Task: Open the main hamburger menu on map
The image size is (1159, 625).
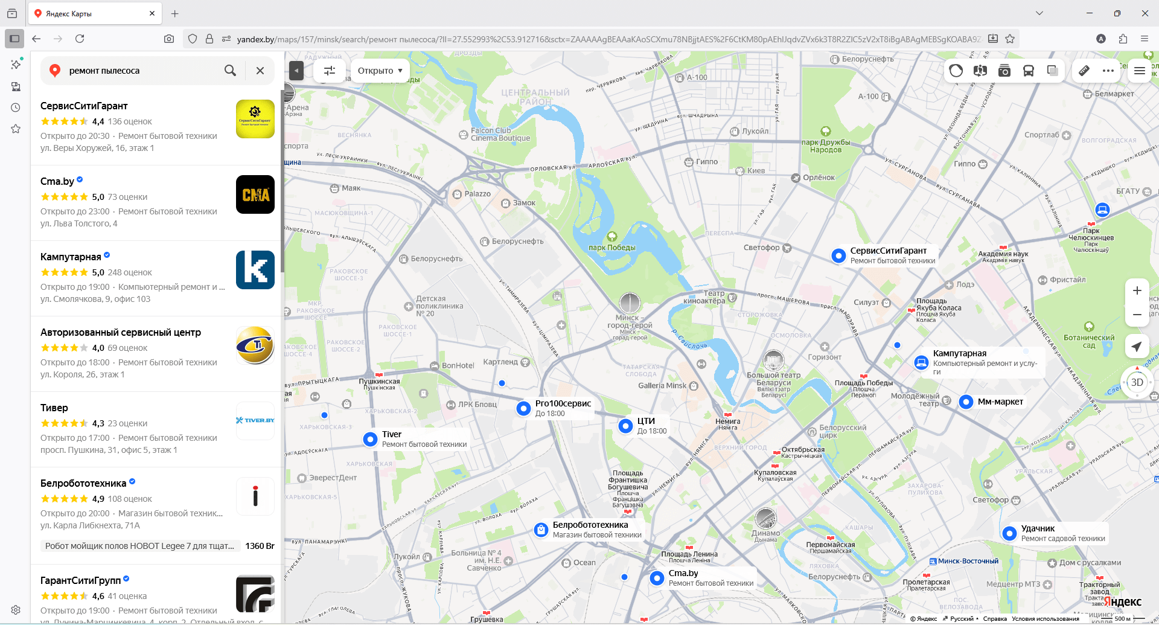Action: click(x=1140, y=71)
